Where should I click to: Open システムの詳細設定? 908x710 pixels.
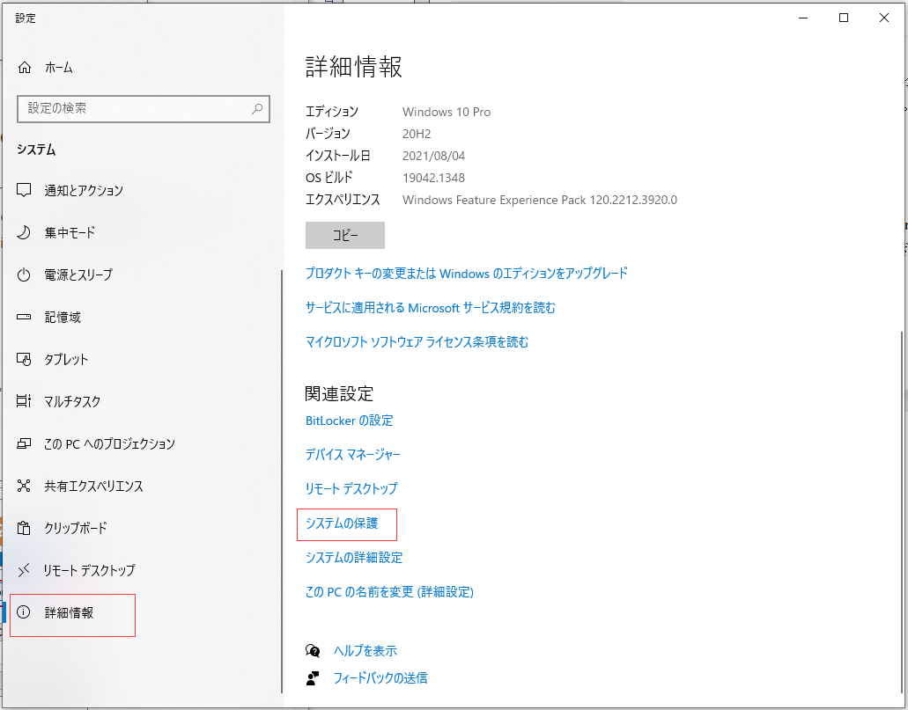pos(353,558)
